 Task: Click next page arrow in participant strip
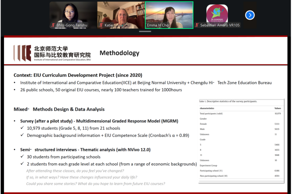click(x=250, y=15)
